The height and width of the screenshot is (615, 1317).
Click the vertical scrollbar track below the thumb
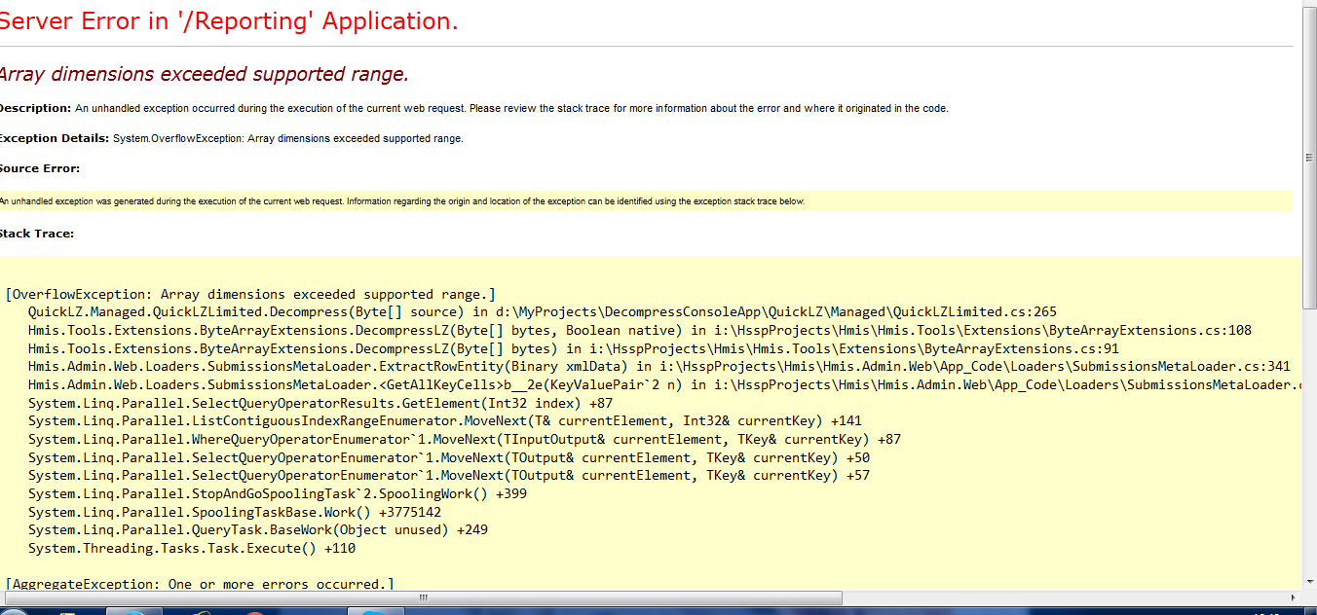coord(1309,438)
